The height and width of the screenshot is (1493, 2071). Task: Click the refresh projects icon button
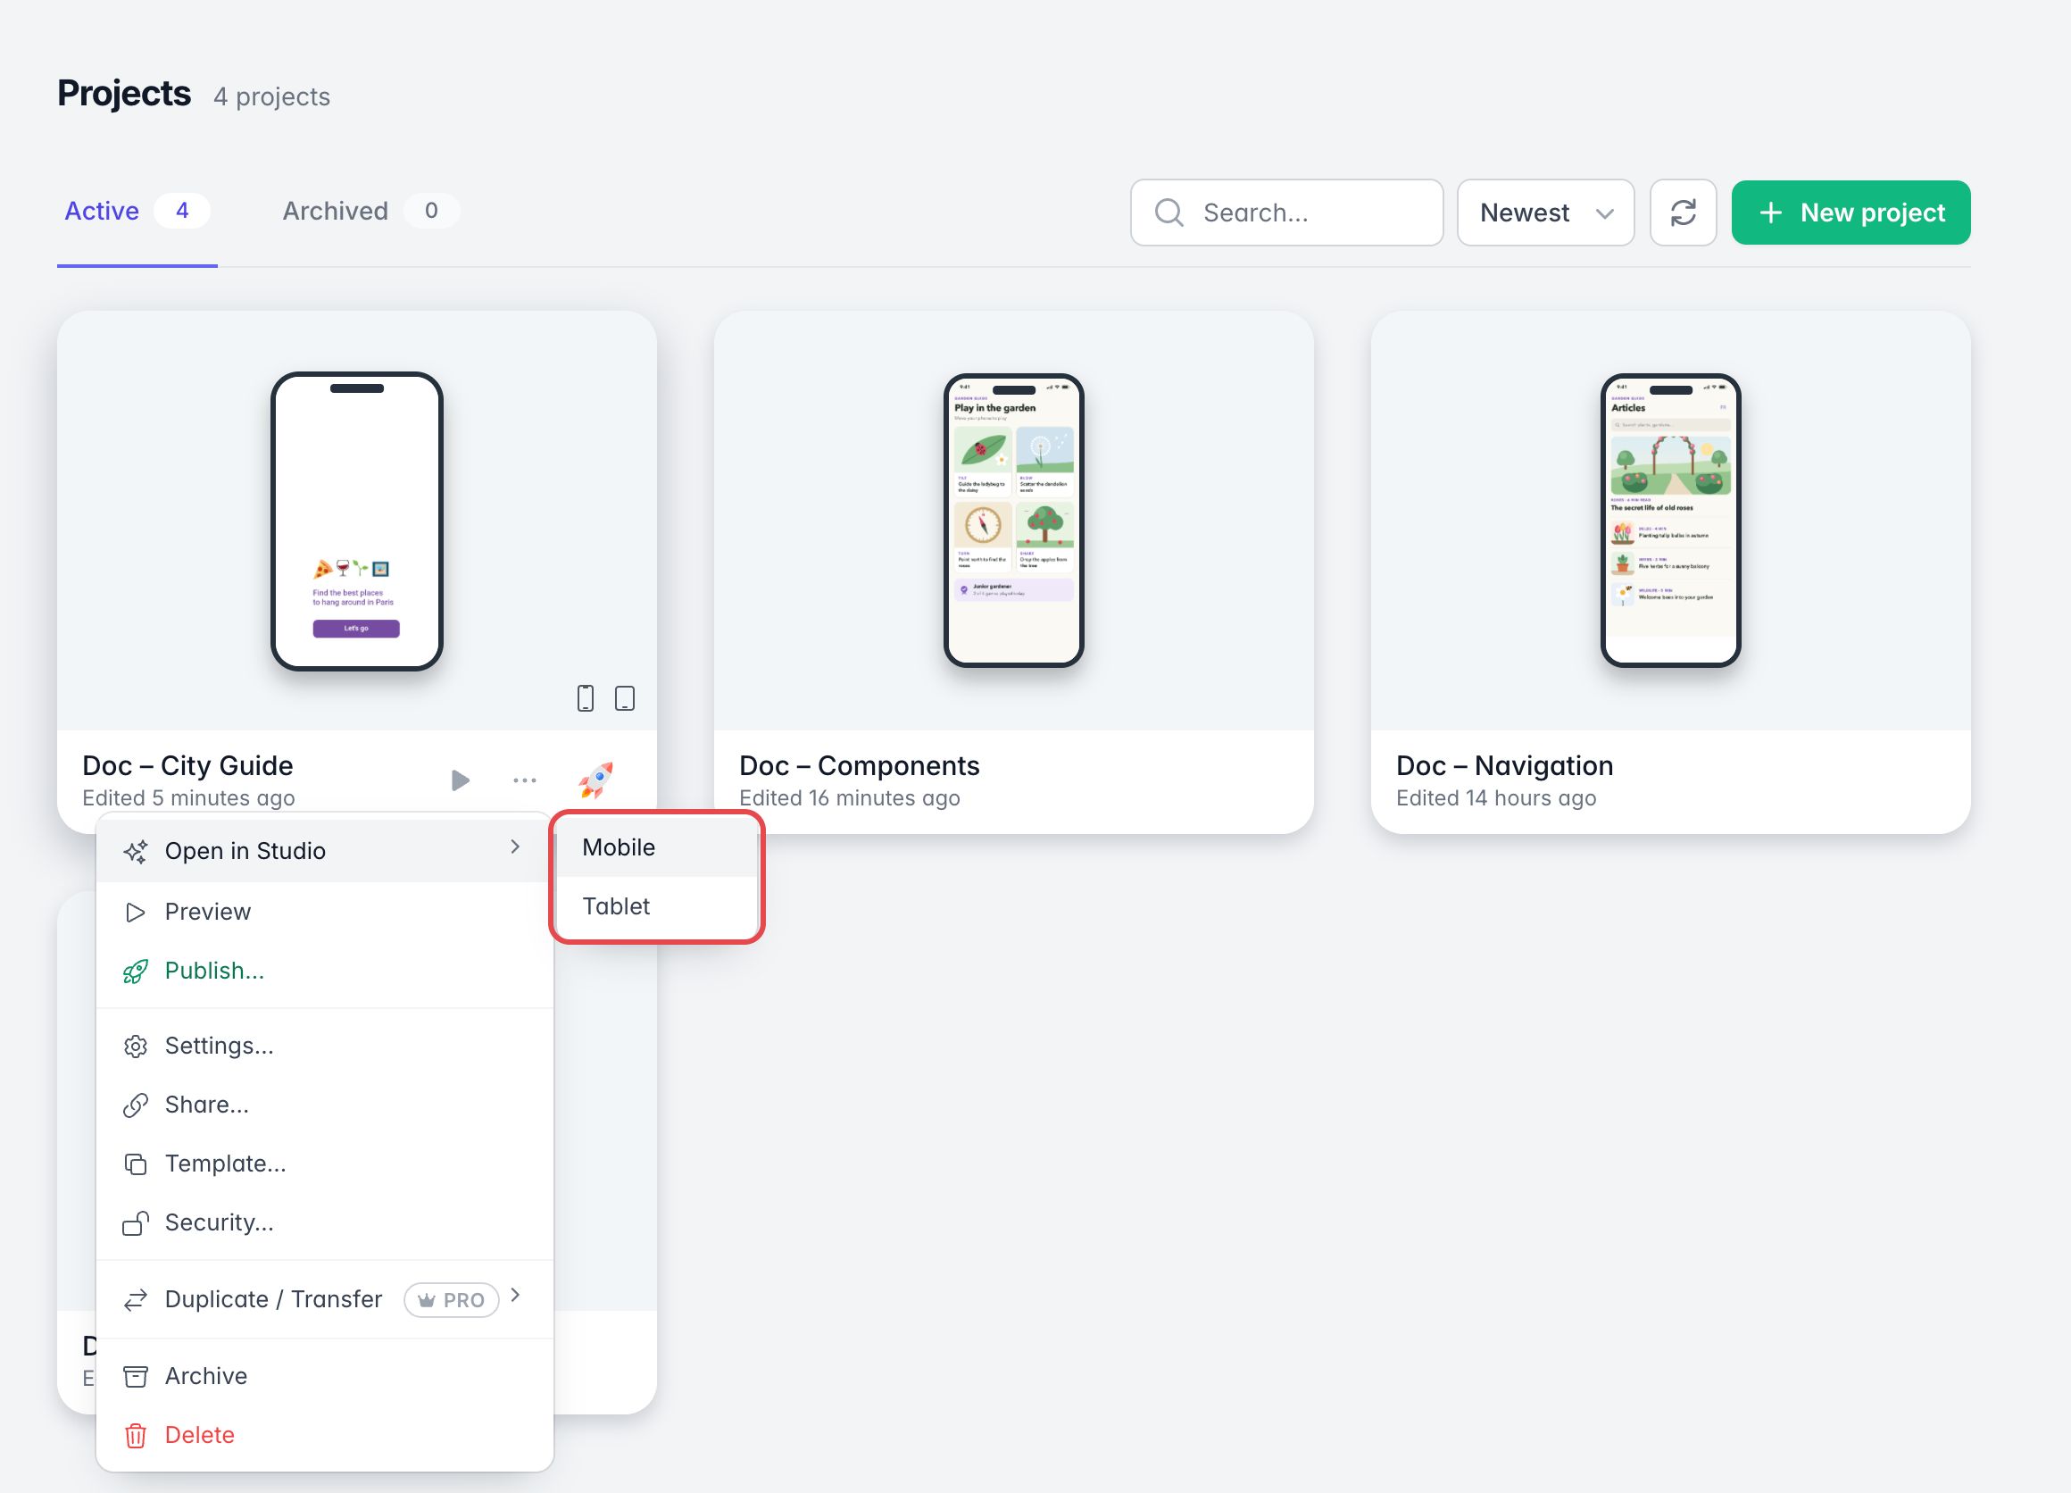(x=1682, y=213)
